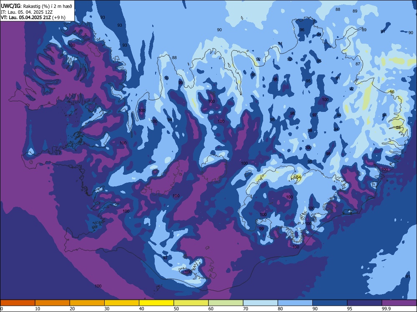Click the humidity value '56' on the map
Image resolution: width=417 pixels, height=312 pixels.
392,92
